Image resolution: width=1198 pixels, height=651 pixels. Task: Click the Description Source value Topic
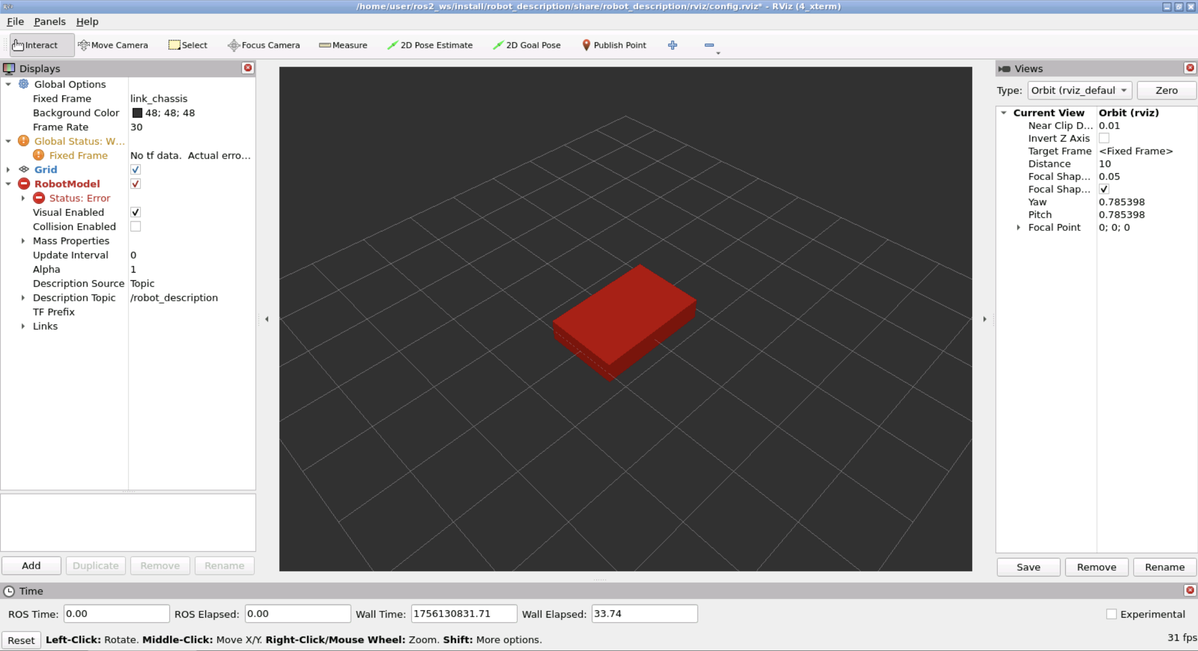click(143, 283)
